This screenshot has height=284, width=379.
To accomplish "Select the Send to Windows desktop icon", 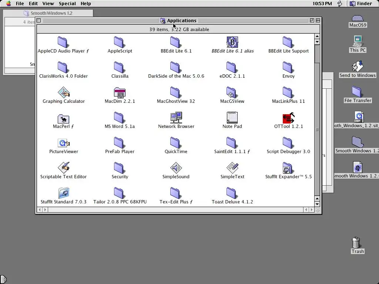I will (358, 66).
